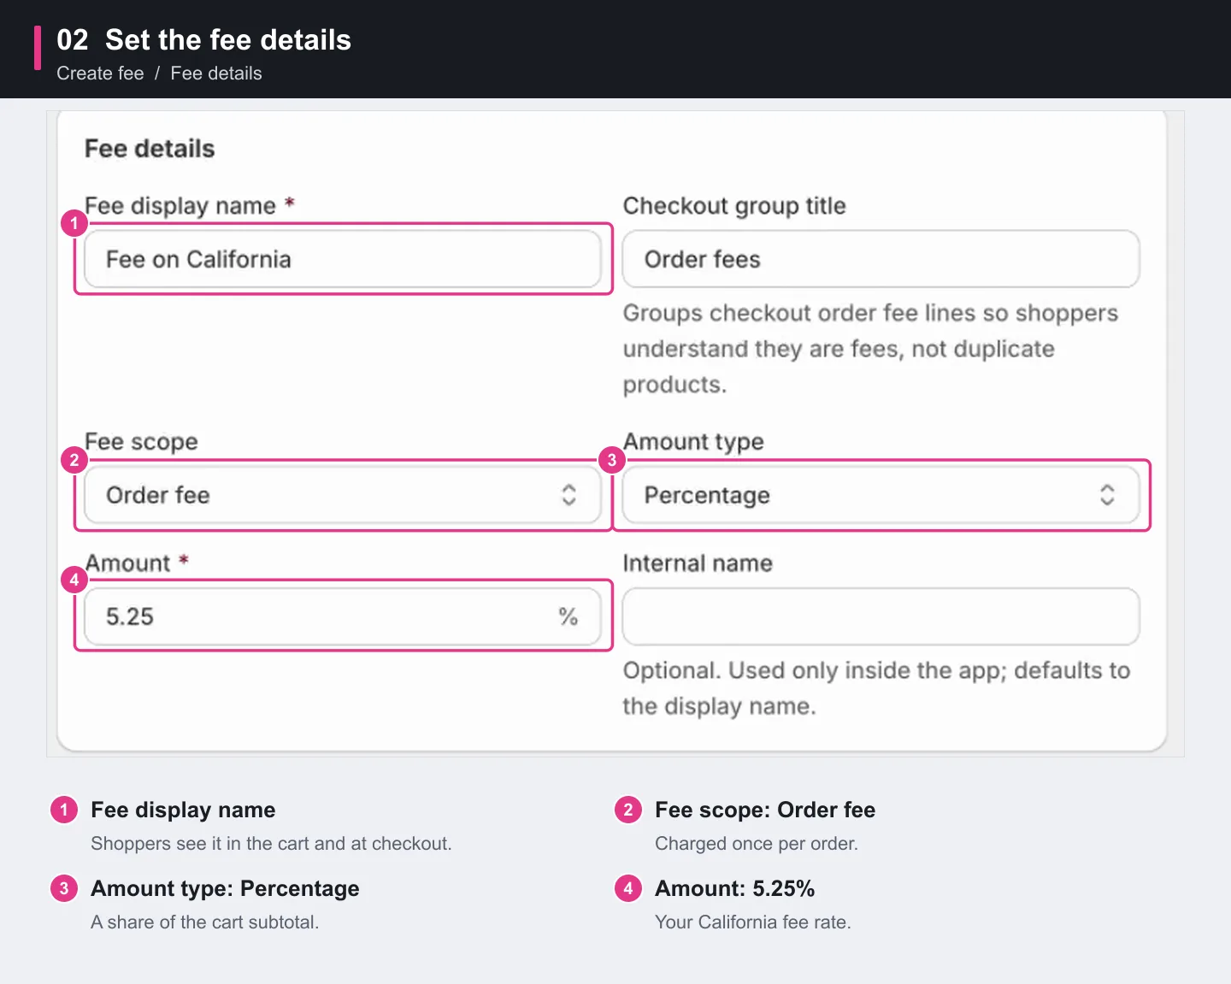Open the Fee scope dropdown
1231x984 pixels.
pyautogui.click(x=343, y=495)
